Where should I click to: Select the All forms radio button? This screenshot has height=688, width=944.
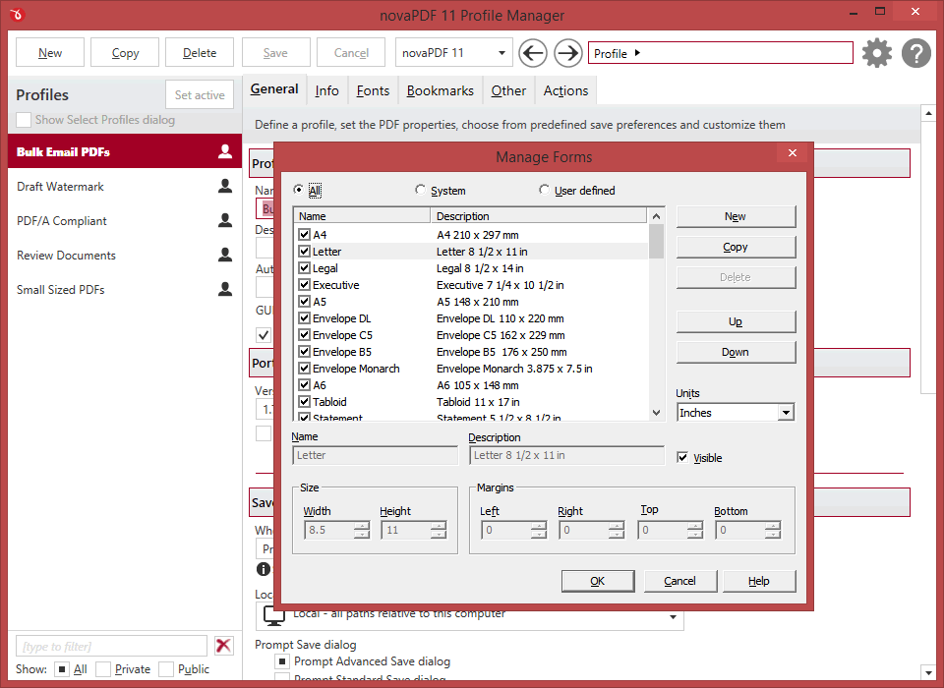point(299,190)
